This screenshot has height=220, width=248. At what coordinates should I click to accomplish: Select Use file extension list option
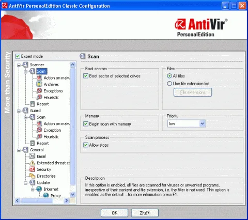click(x=169, y=84)
